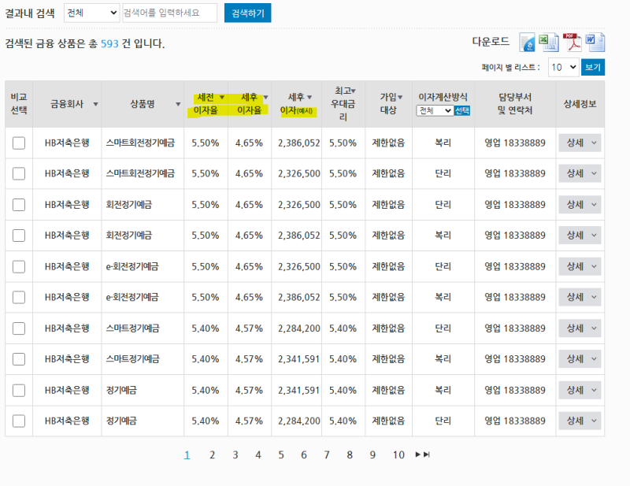The image size is (630, 486).
Task: Expand 상세 for 스마트회전정기예금 단리 row
Action: [580, 173]
